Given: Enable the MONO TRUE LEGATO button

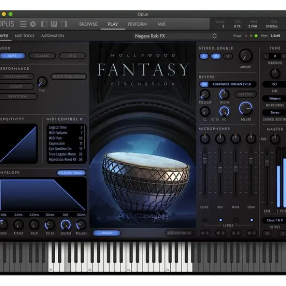Looking at the screenshot, I should (x=69, y=76).
